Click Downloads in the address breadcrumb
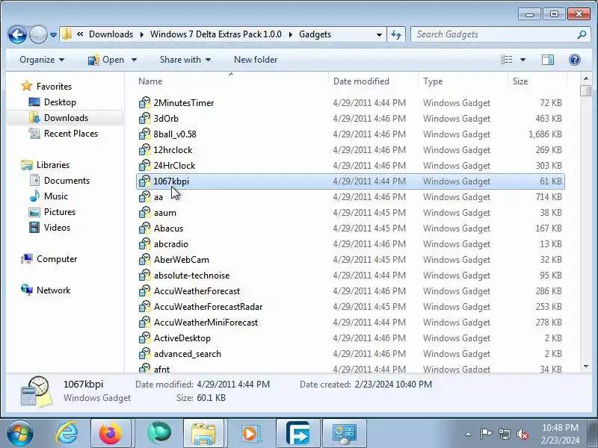This screenshot has width=598, height=448. click(111, 34)
